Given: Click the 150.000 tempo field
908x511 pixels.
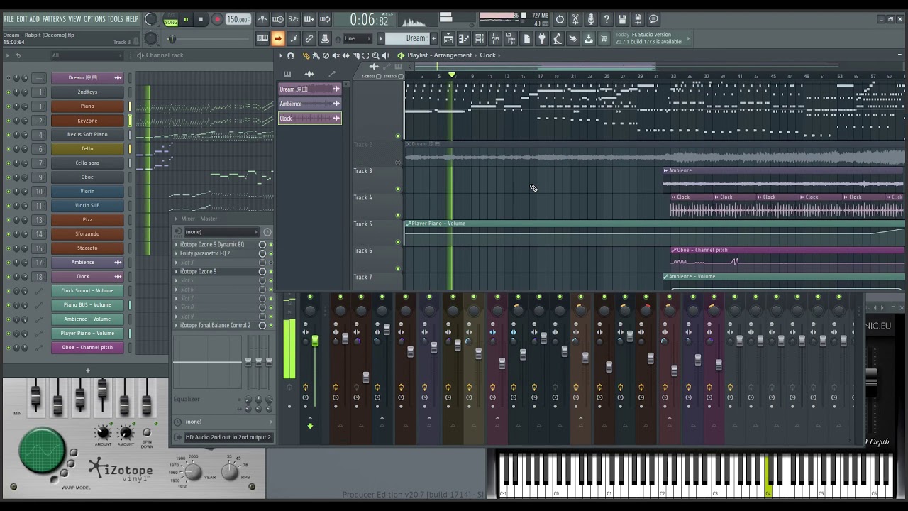Looking at the screenshot, I should 238,20.
